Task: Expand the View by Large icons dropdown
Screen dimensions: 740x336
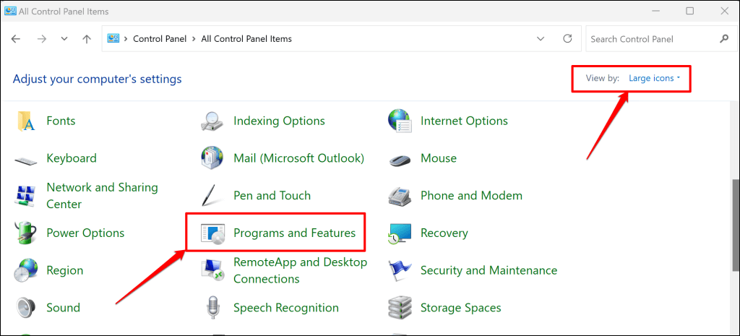Action: pos(654,78)
